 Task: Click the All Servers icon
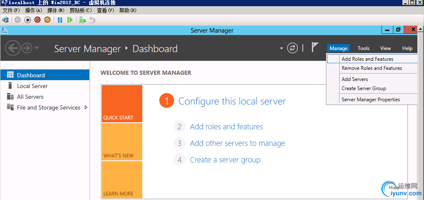click(x=10, y=96)
